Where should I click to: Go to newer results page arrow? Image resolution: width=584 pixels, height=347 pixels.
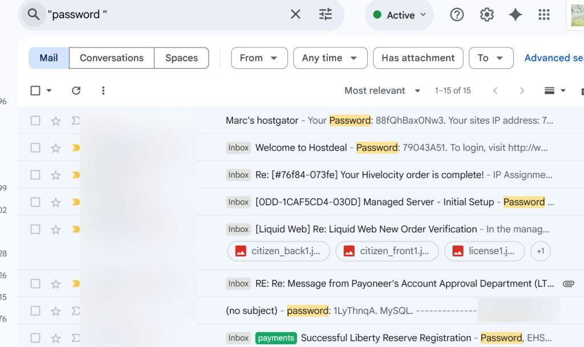point(495,91)
